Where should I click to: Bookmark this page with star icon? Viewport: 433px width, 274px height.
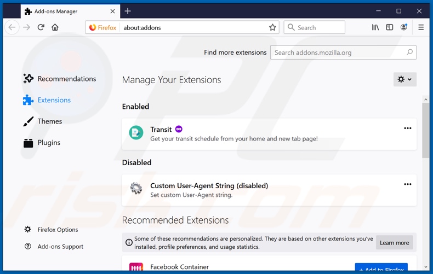pos(272,27)
